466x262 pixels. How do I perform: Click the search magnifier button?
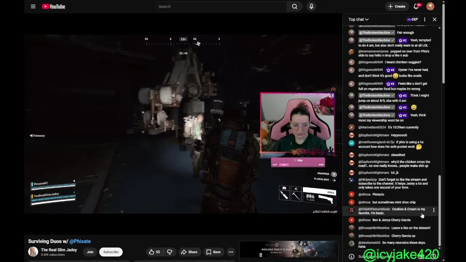(x=295, y=6)
